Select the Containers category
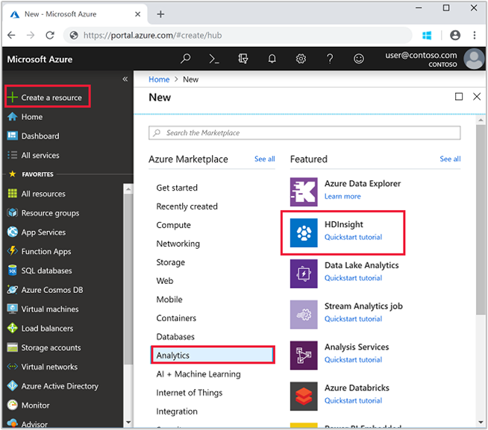This screenshot has height=430, width=488. [x=176, y=318]
